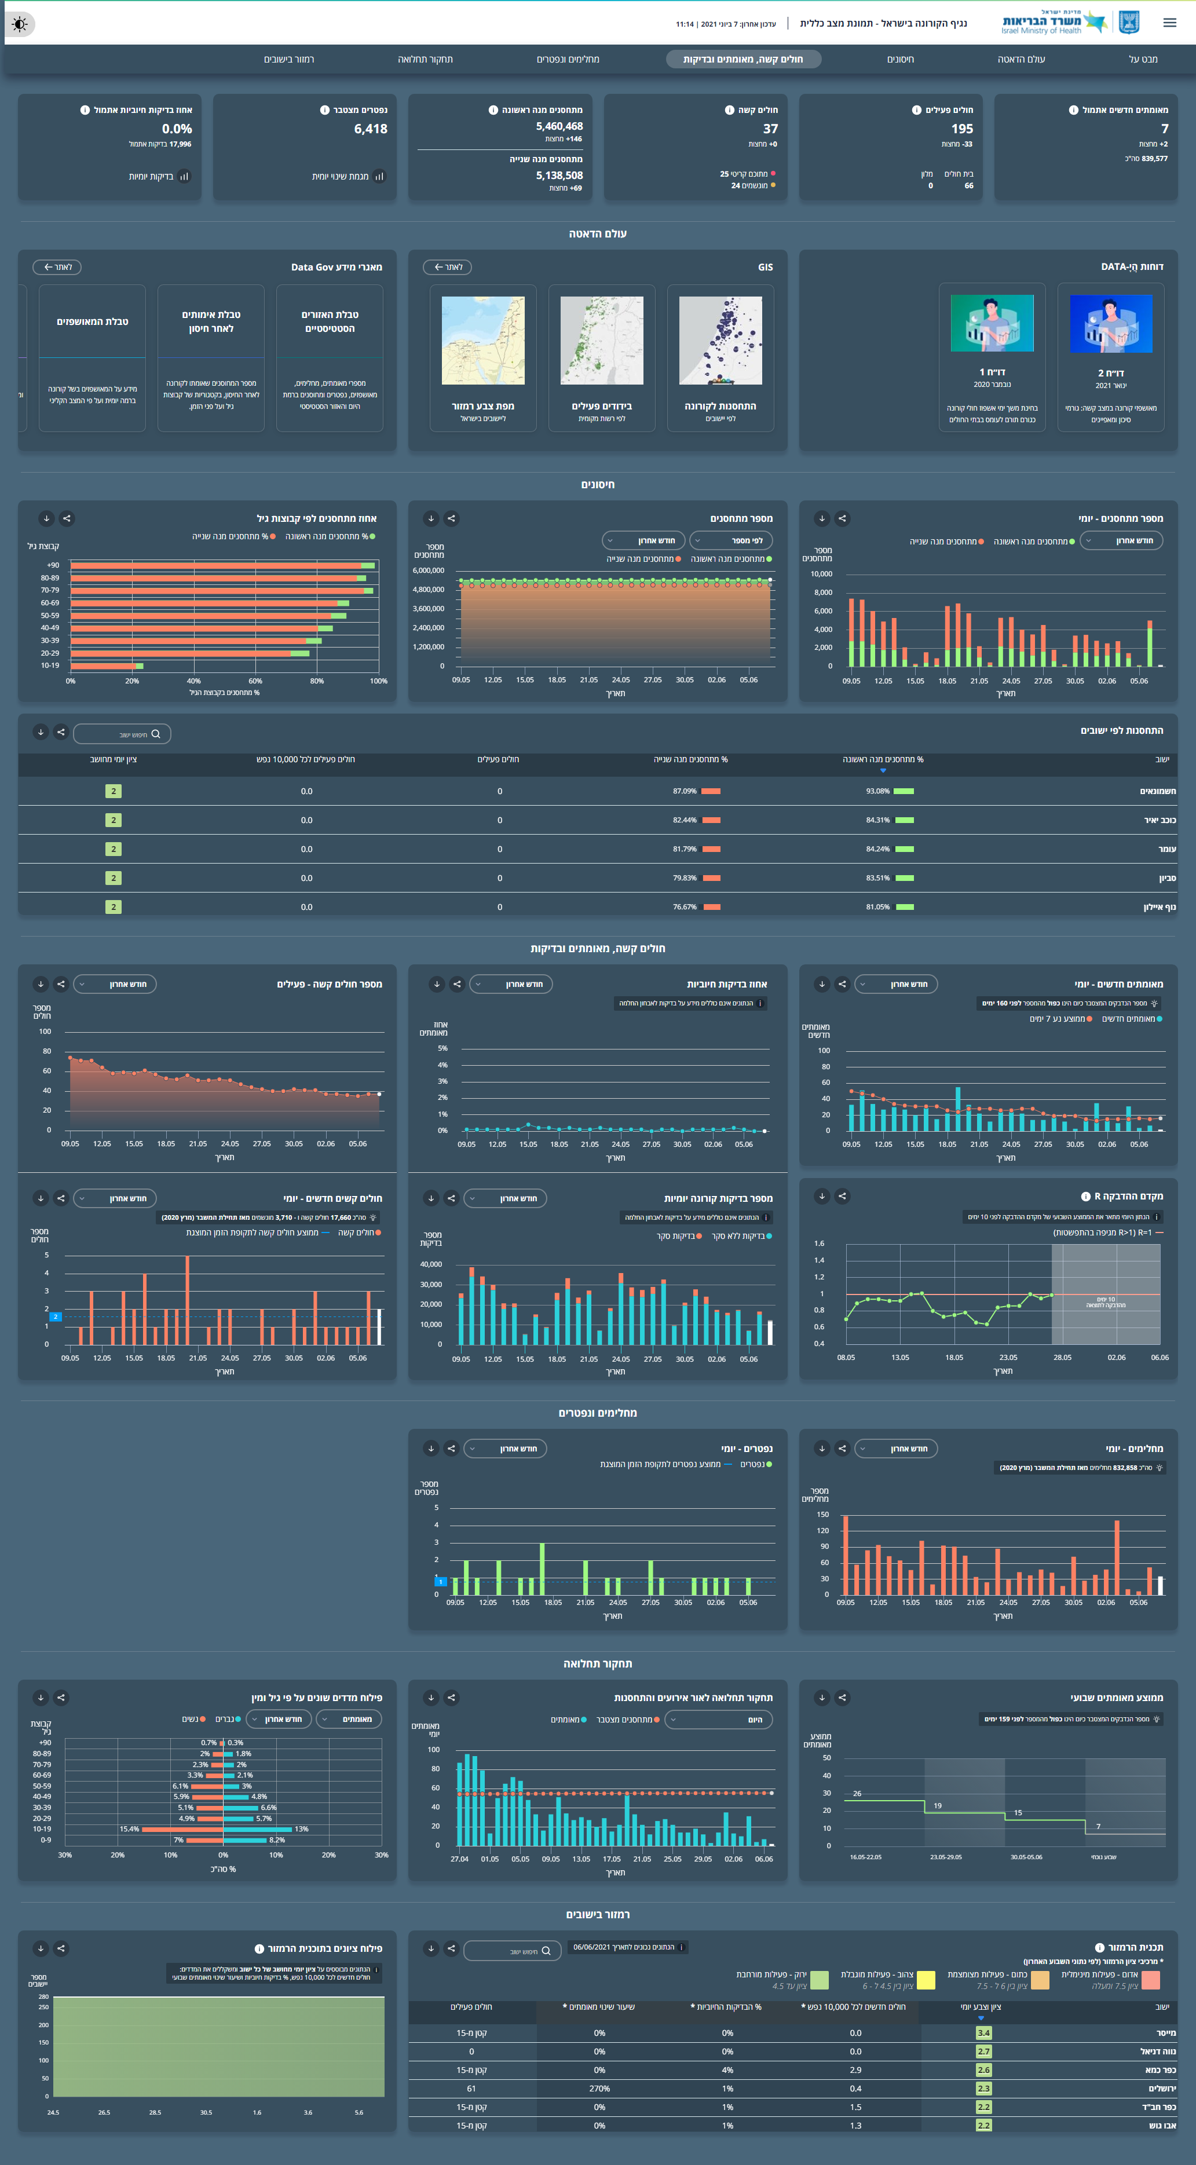Toggle בדיקות סקר legend series

(x=680, y=1237)
